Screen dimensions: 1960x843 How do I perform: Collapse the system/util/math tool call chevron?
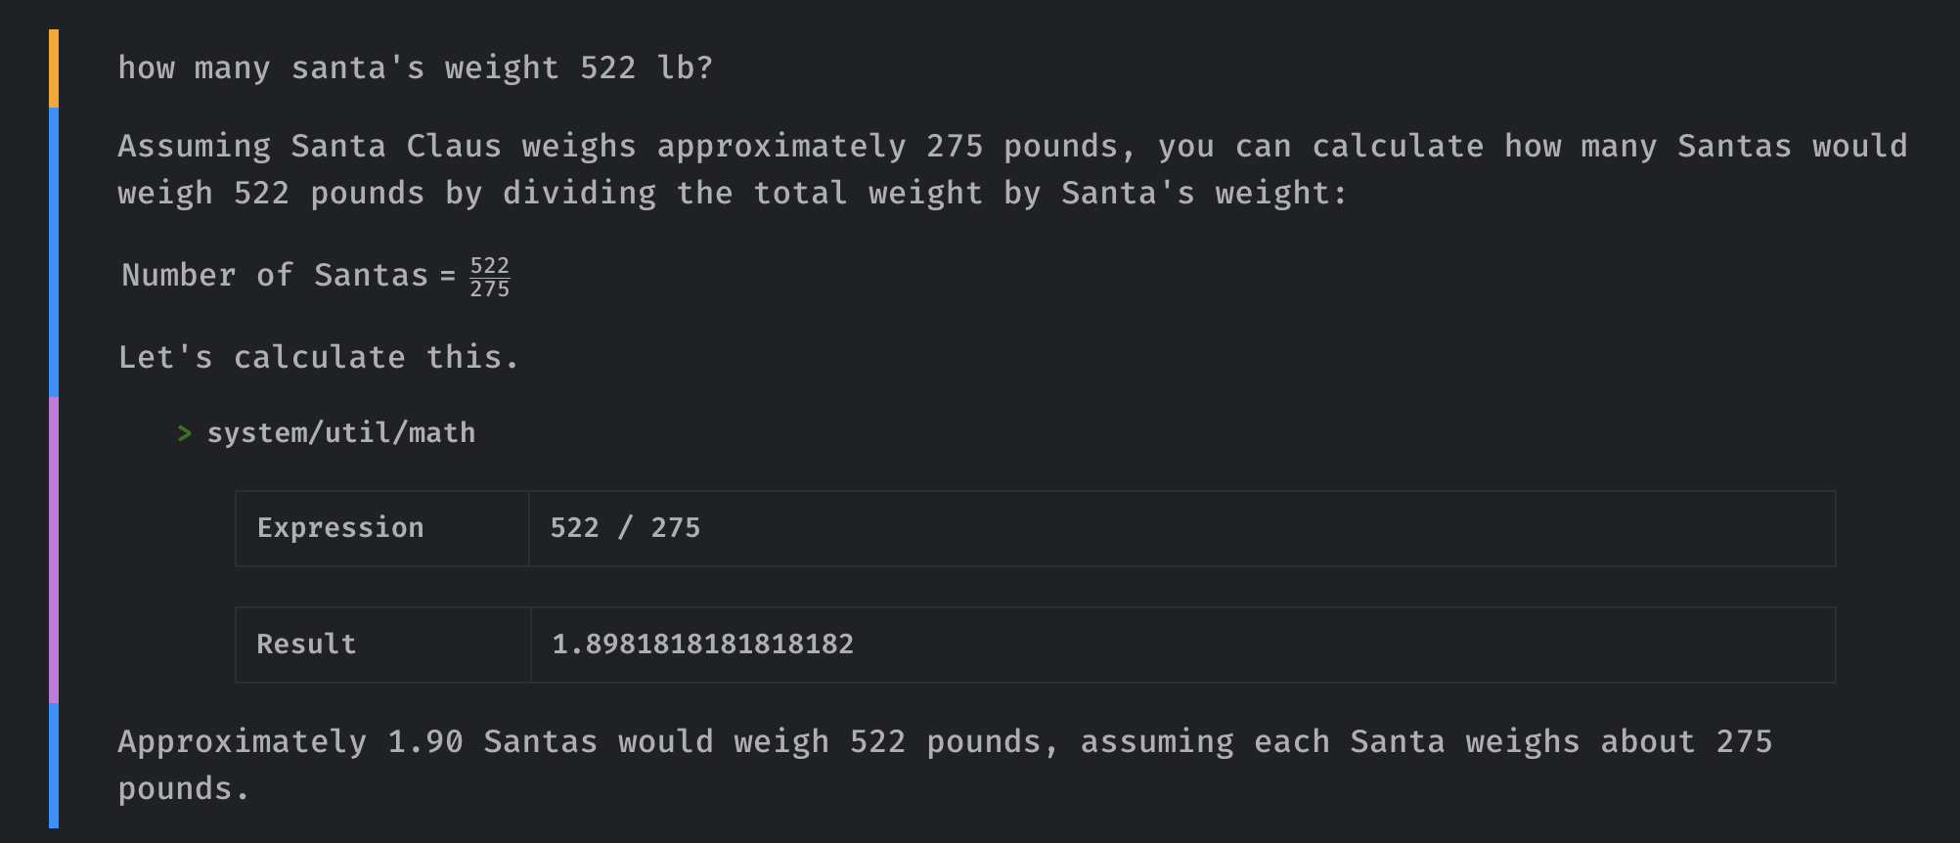[184, 433]
